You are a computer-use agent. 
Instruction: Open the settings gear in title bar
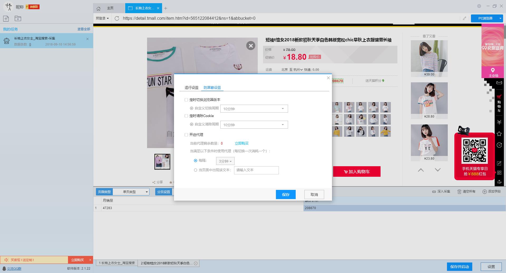[x=479, y=6]
